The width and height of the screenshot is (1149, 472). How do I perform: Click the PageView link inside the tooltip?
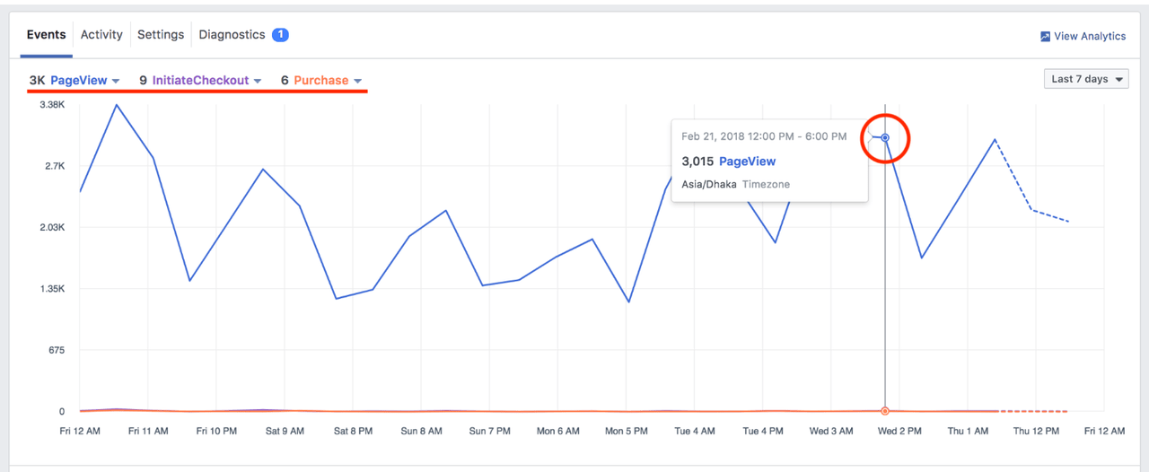(x=747, y=162)
